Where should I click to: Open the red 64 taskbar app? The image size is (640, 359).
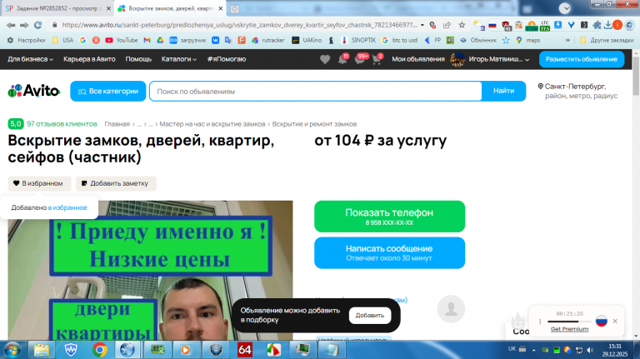click(x=245, y=350)
